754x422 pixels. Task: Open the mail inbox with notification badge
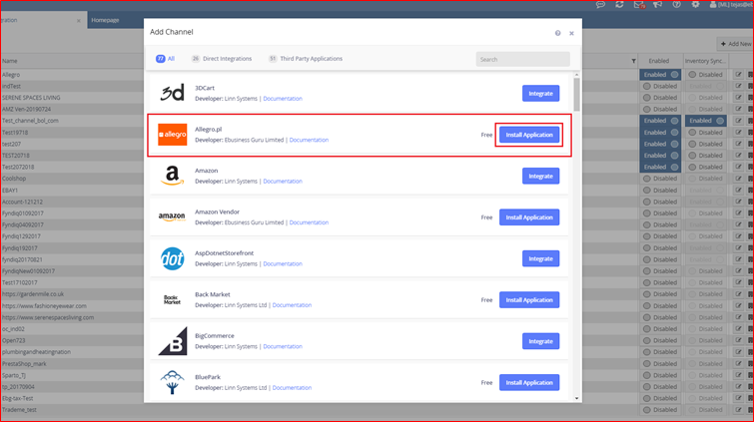(638, 5)
